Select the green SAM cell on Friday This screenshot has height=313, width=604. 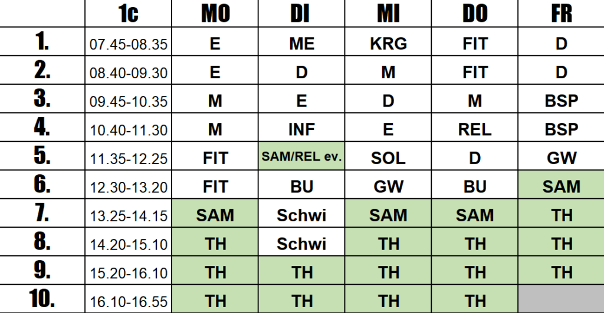[562, 185]
